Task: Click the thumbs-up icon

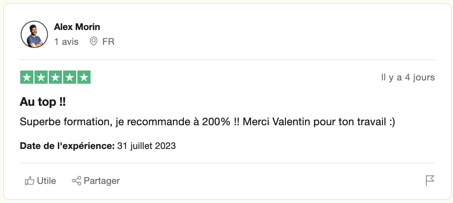Action: [30, 181]
